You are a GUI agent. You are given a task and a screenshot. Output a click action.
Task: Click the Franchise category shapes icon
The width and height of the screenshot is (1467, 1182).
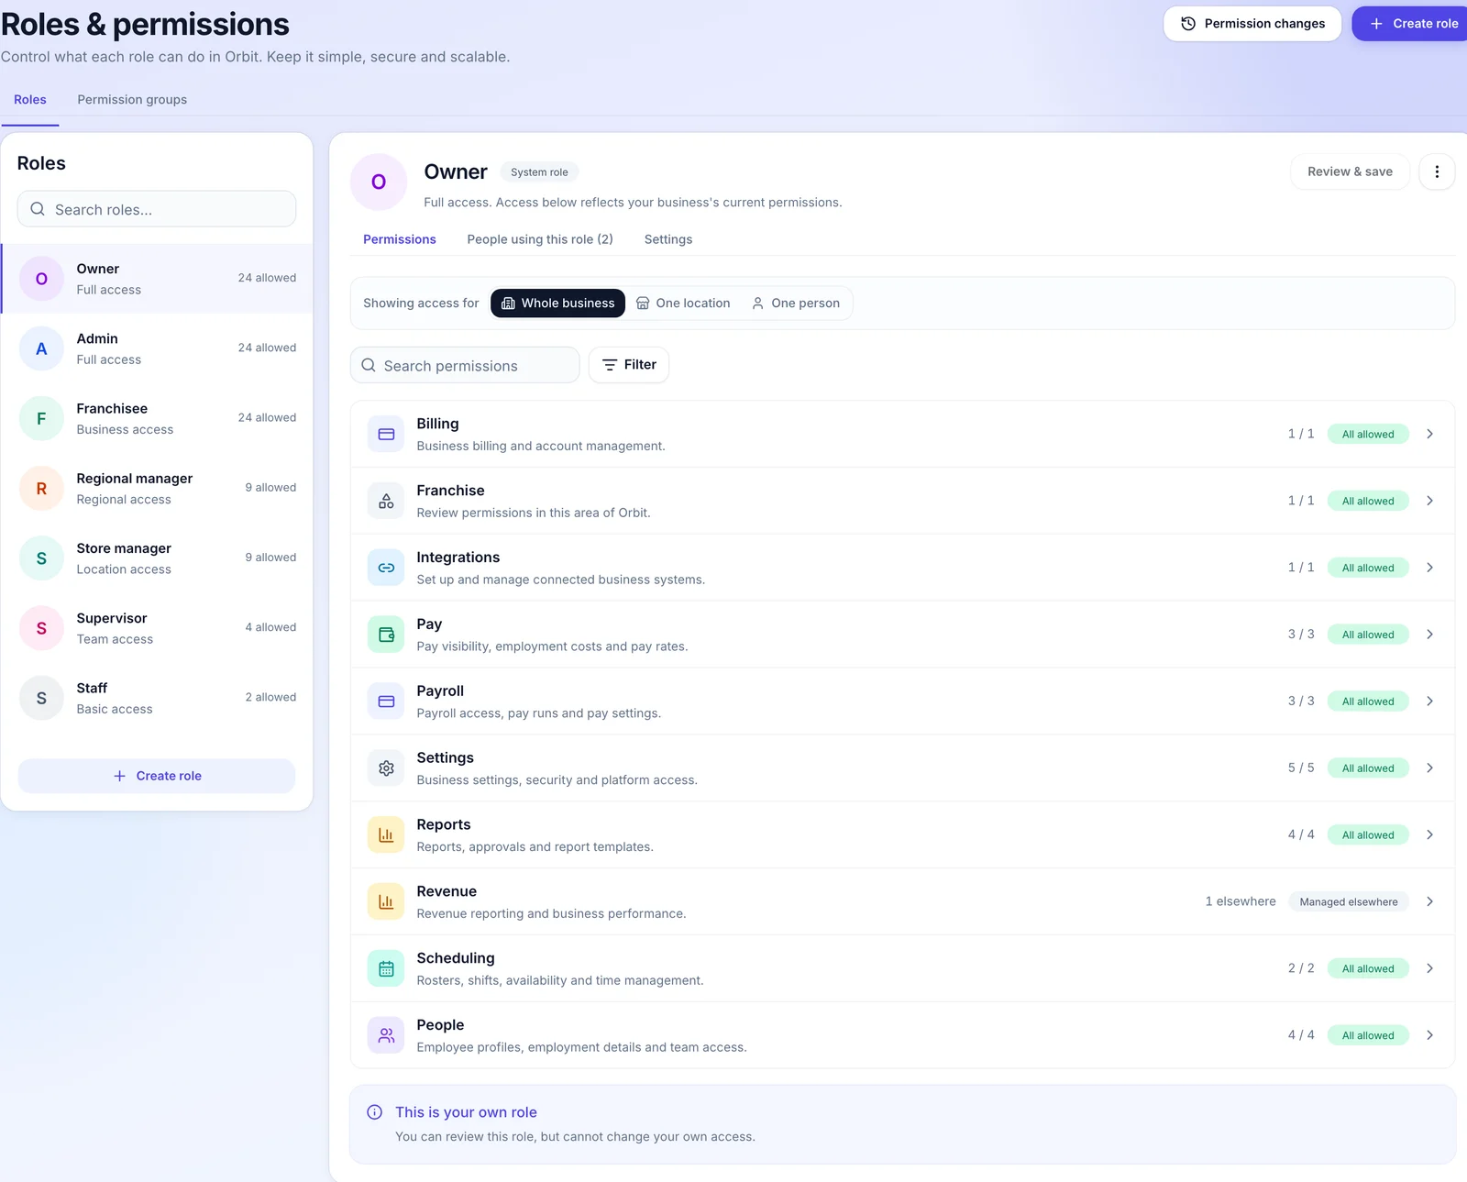pos(386,501)
